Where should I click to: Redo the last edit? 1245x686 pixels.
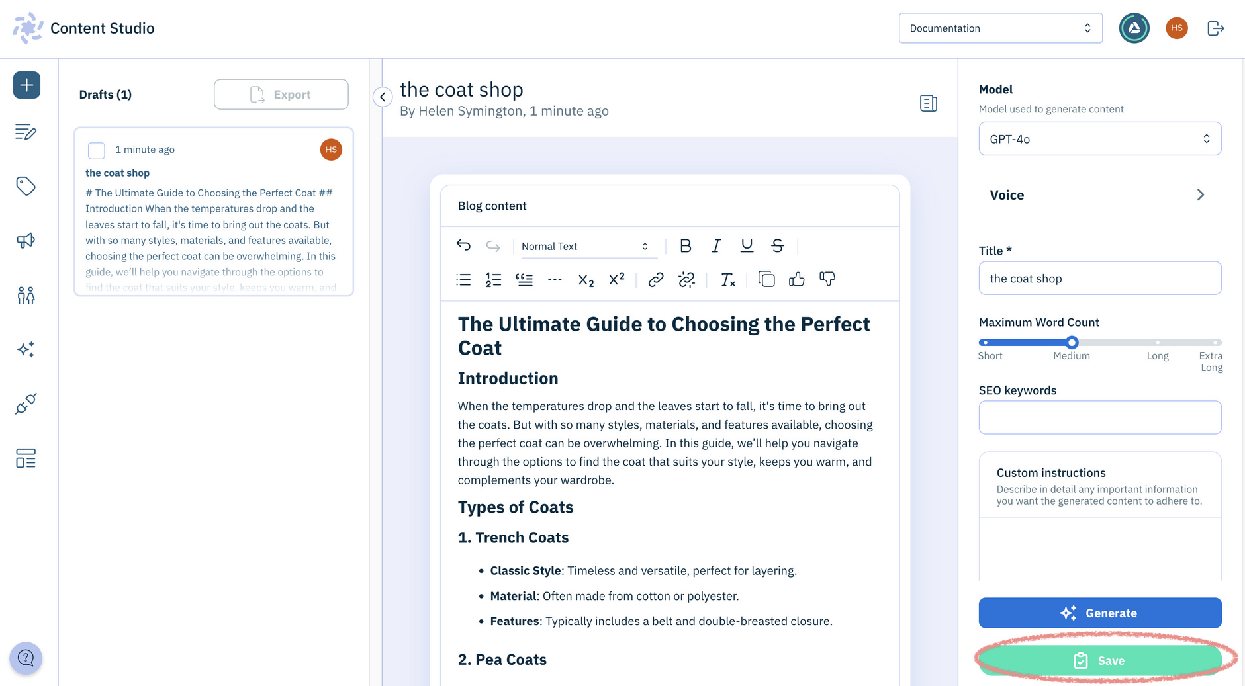[493, 246]
